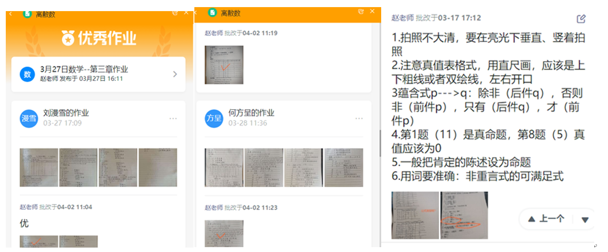This screenshot has height=252, width=608.
Task: Click the green 离散数 app icon in left panel
Action: coord(28,13)
